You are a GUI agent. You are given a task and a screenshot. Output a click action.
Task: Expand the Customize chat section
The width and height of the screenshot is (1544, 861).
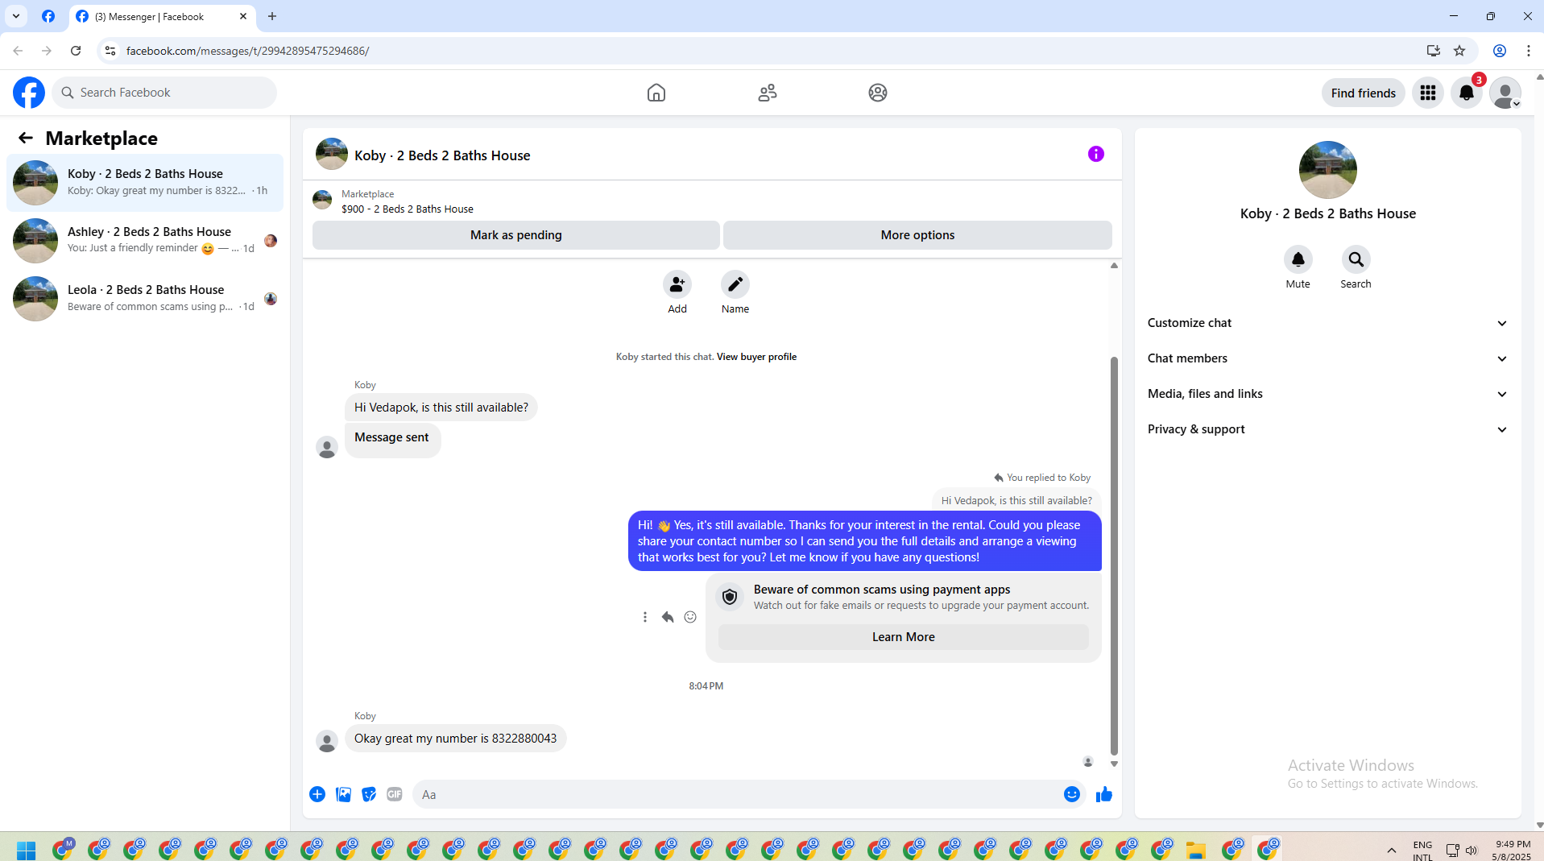click(x=1327, y=323)
